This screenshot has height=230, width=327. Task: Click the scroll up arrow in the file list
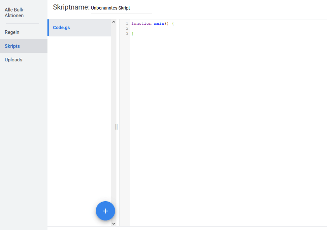coord(114,22)
